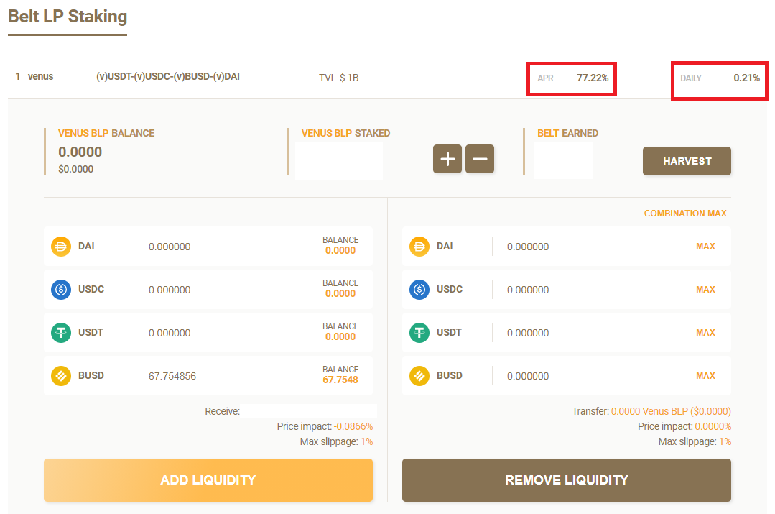Click USDT coin icon in remove liquidity panel
775x514 pixels.
pos(419,332)
